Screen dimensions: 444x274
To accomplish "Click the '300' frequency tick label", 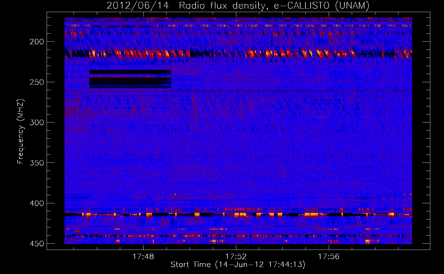I will (37, 122).
